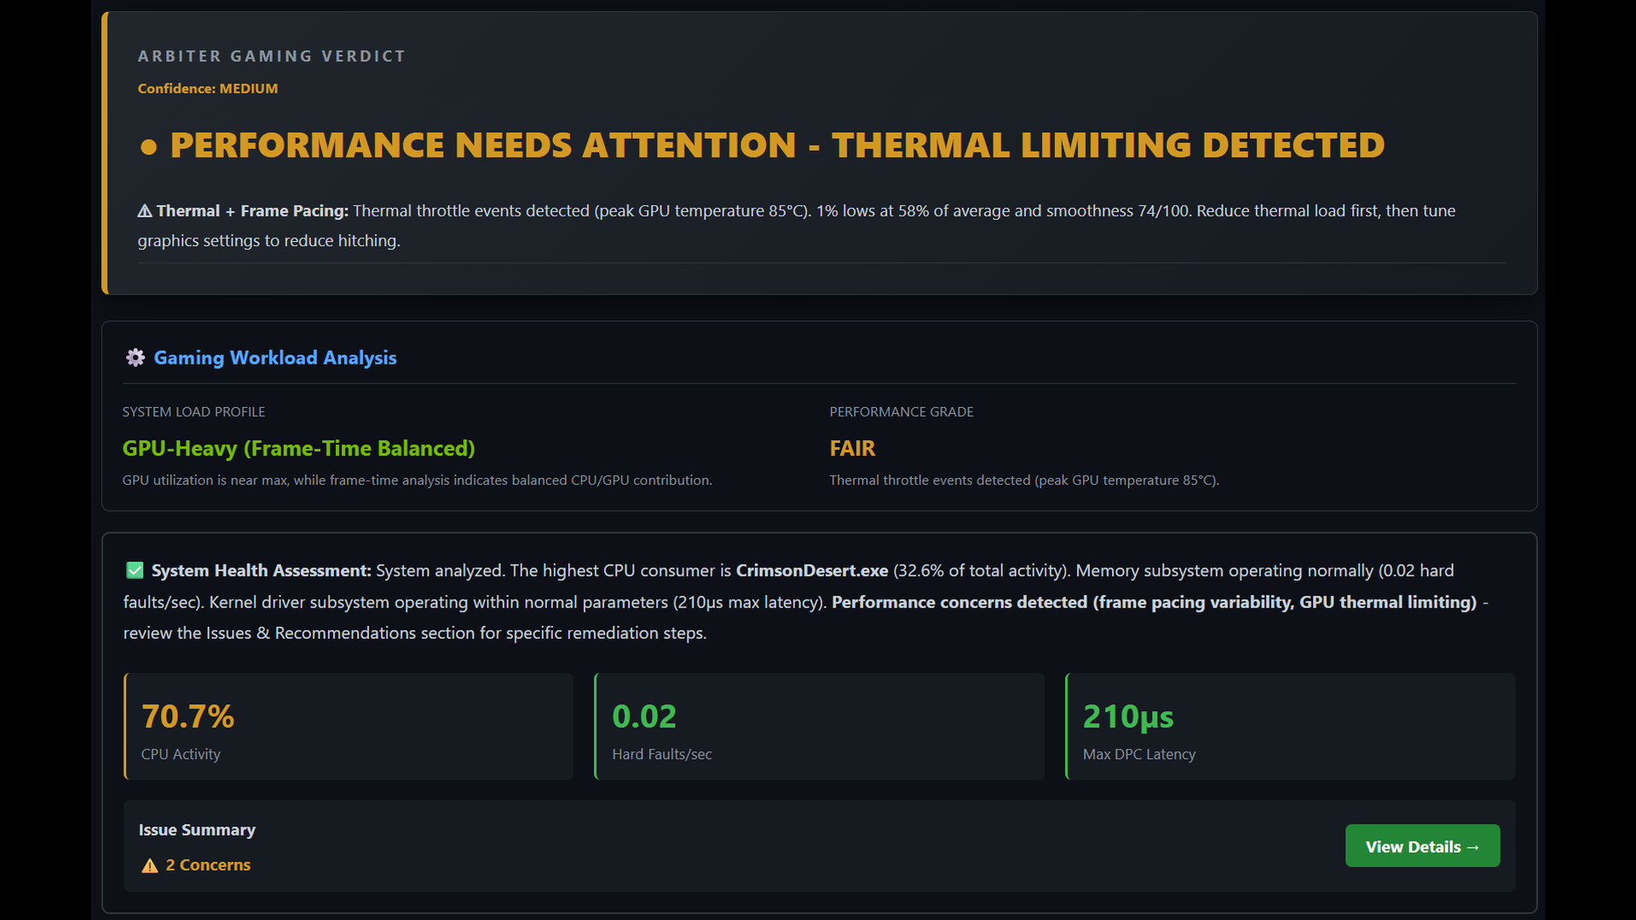
Task: Click the CPU Activity caption
Action: [x=181, y=754]
